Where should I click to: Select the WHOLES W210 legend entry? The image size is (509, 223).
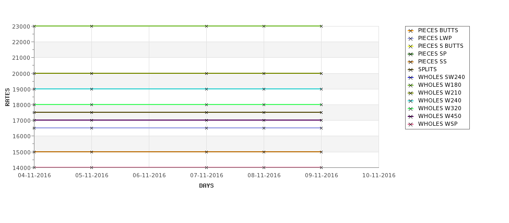click(434, 93)
